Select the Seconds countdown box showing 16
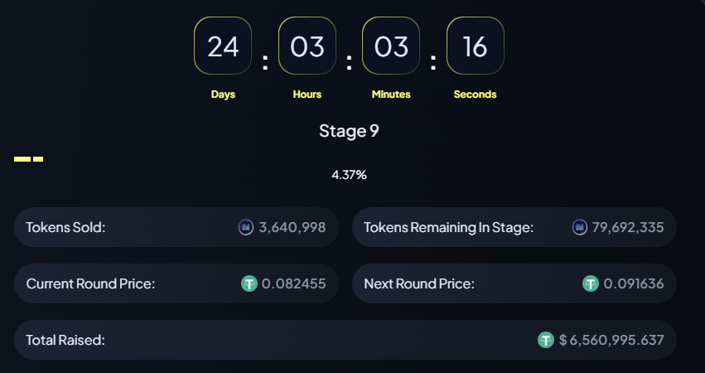The image size is (705, 373). [476, 46]
